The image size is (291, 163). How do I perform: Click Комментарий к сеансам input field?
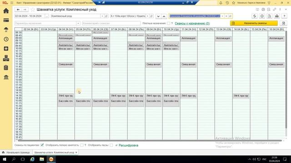click(111, 23)
